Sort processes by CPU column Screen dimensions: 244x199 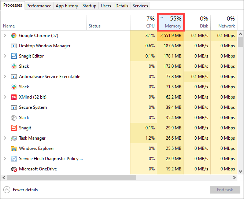pyautogui.click(x=143, y=22)
